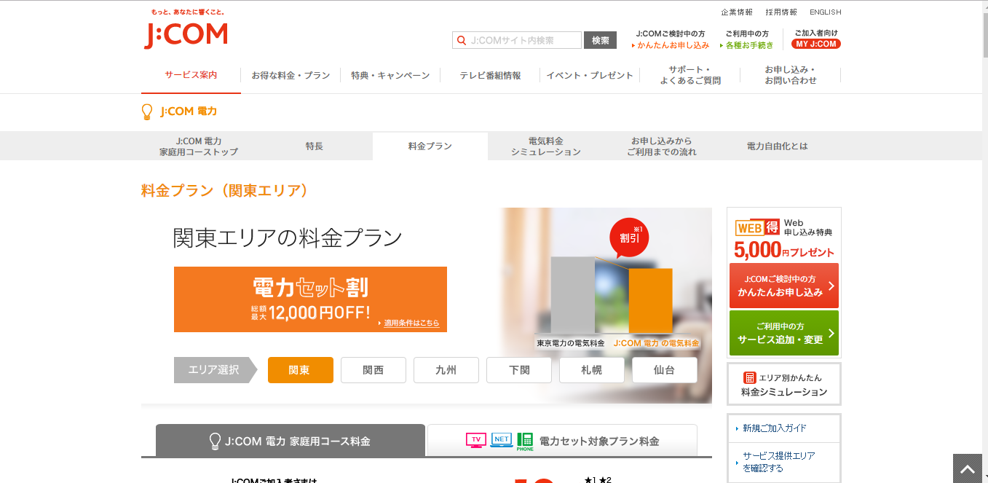This screenshot has width=988, height=483.
Task: Click the かんたんお申し込み header link
Action: pyautogui.click(x=671, y=45)
